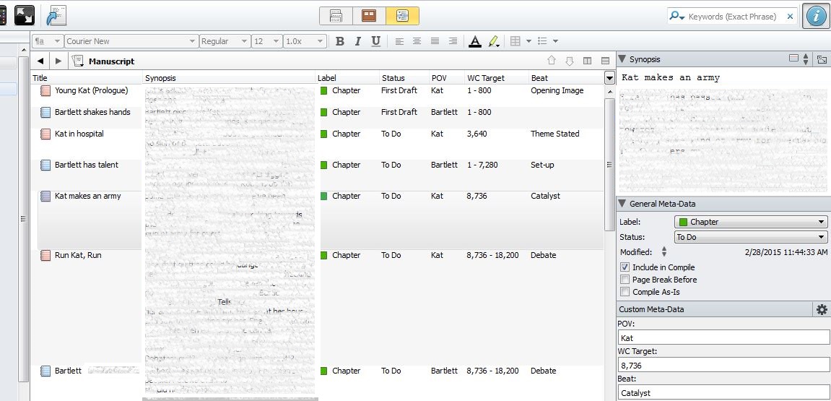
Task: Navigate back in document history
Action: coord(40,61)
